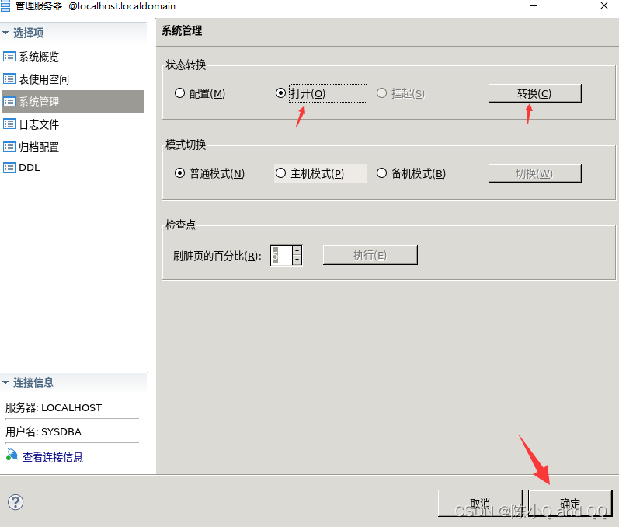Open the 查看连接信息 link

click(53, 457)
